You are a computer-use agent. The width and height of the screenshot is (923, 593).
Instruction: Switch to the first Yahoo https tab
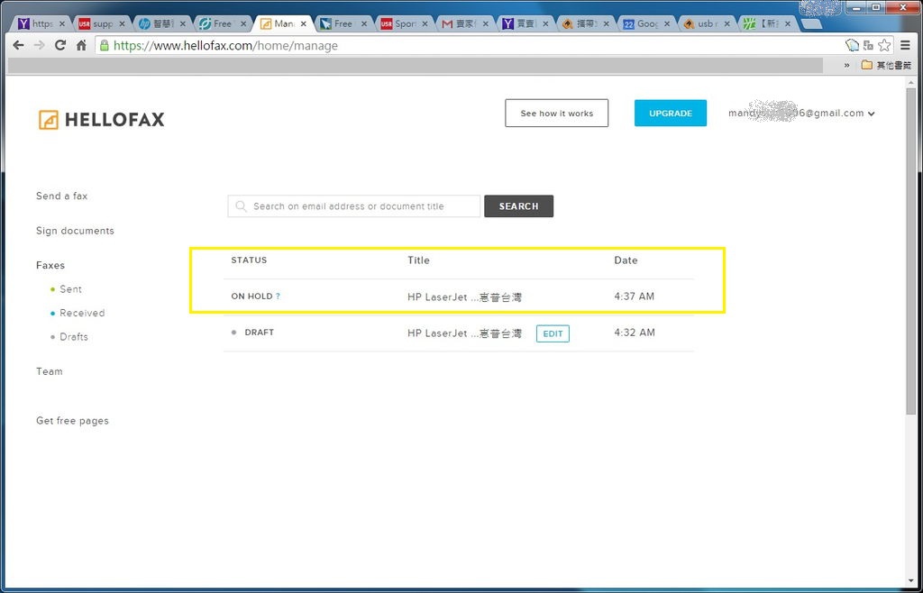(x=41, y=24)
